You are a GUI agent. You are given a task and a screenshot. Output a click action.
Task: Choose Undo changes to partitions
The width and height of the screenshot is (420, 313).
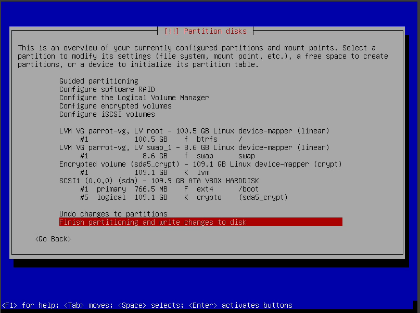[113, 214]
